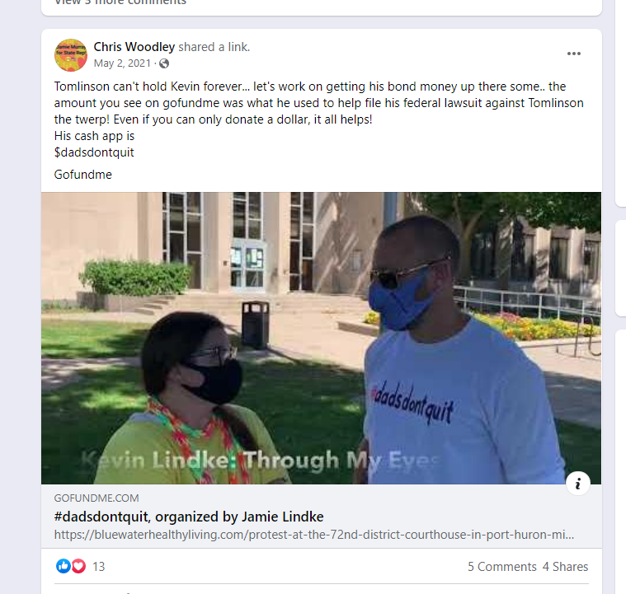Click the $dadsdontquit cash app text
This screenshot has height=594, width=626.
coord(94,152)
